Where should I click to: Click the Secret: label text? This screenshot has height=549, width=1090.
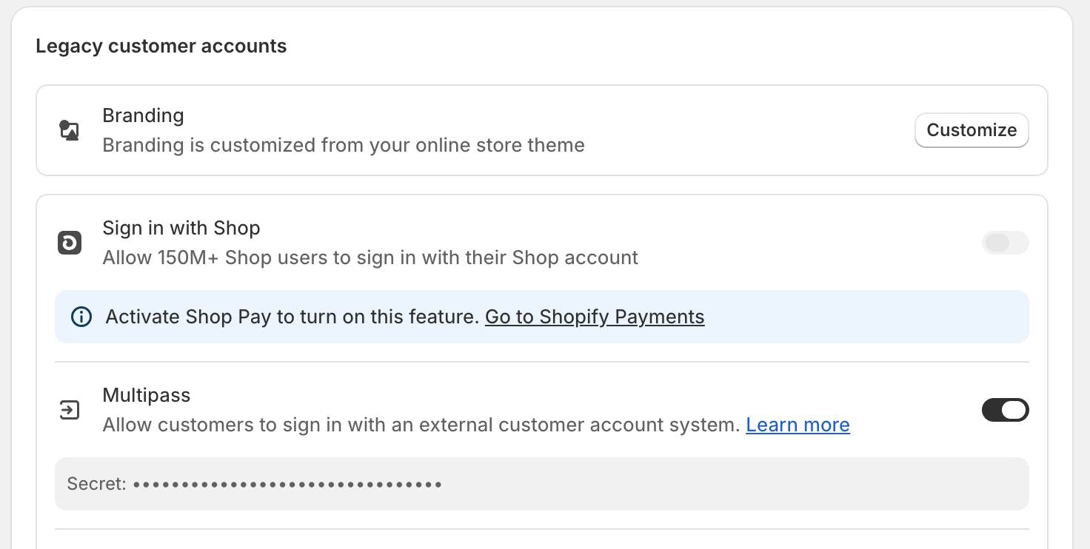(97, 484)
